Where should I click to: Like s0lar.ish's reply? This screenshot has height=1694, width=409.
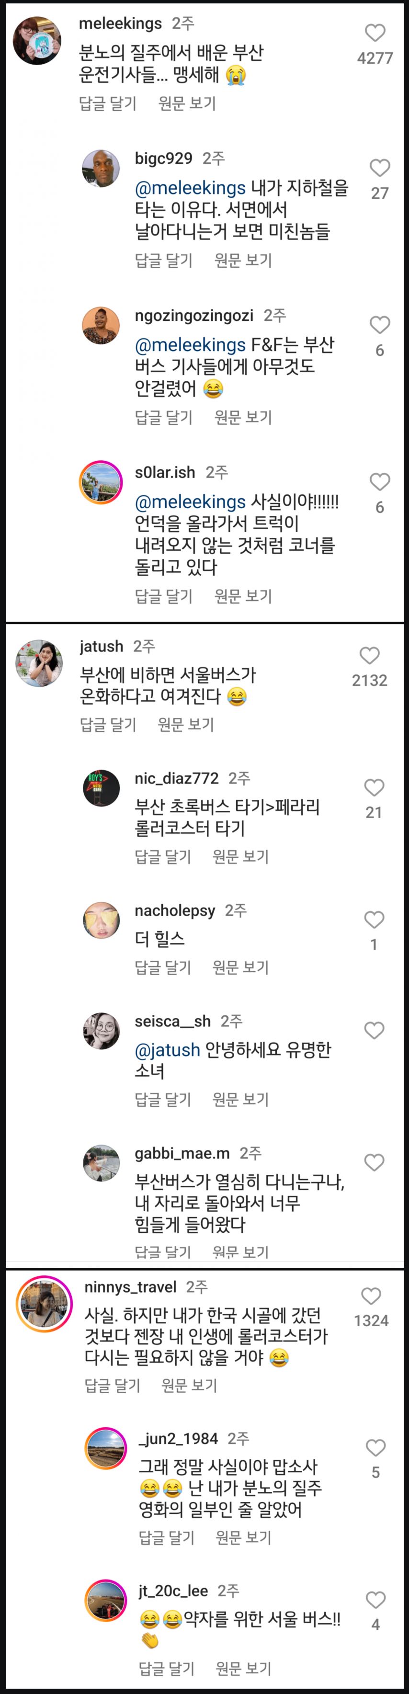click(x=379, y=482)
